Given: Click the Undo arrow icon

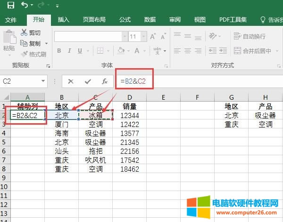Looking at the screenshot, I should click(x=25, y=6).
